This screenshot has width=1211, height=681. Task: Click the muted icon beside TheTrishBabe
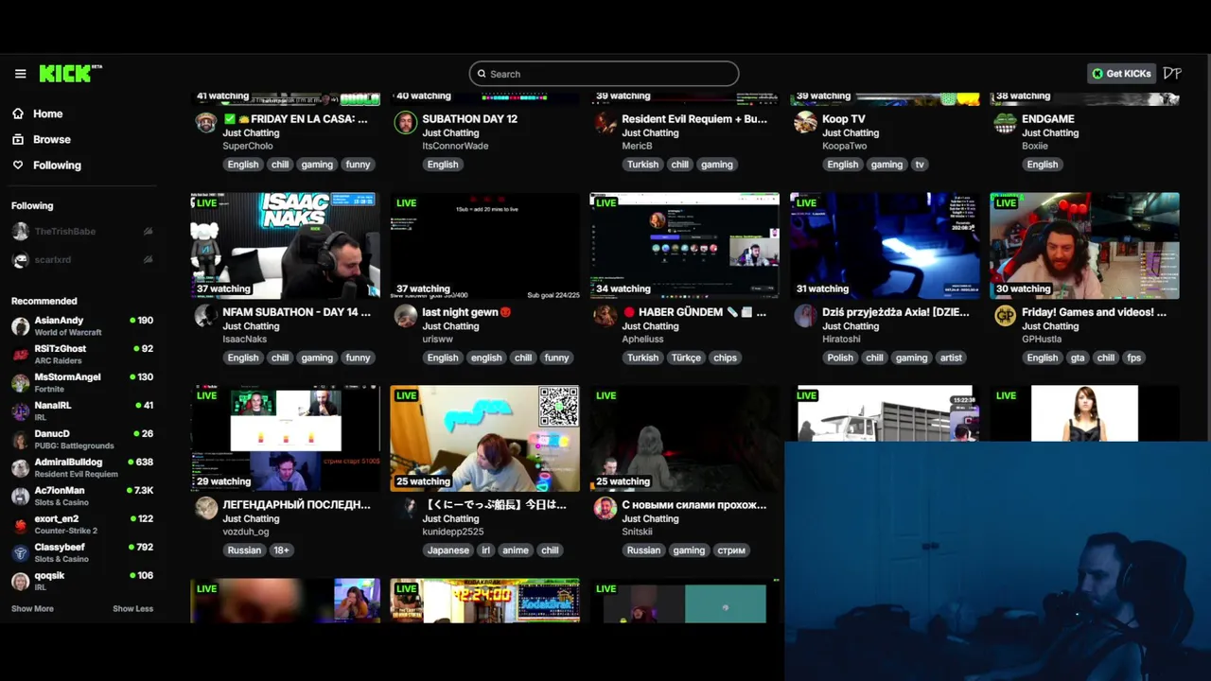148,232
